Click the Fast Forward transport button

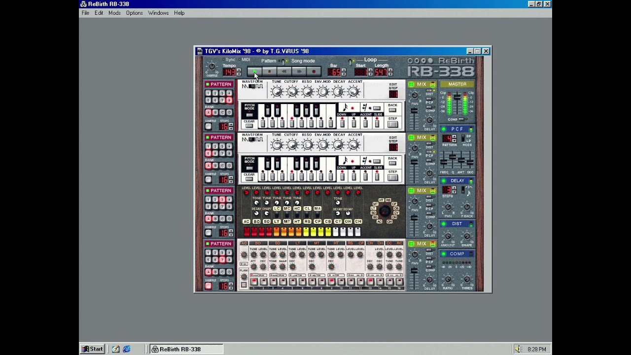pyautogui.click(x=299, y=72)
